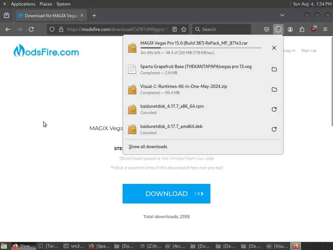Click the page vertical scrollbar
Screen dimensions: 333x250
tap(332, 82)
